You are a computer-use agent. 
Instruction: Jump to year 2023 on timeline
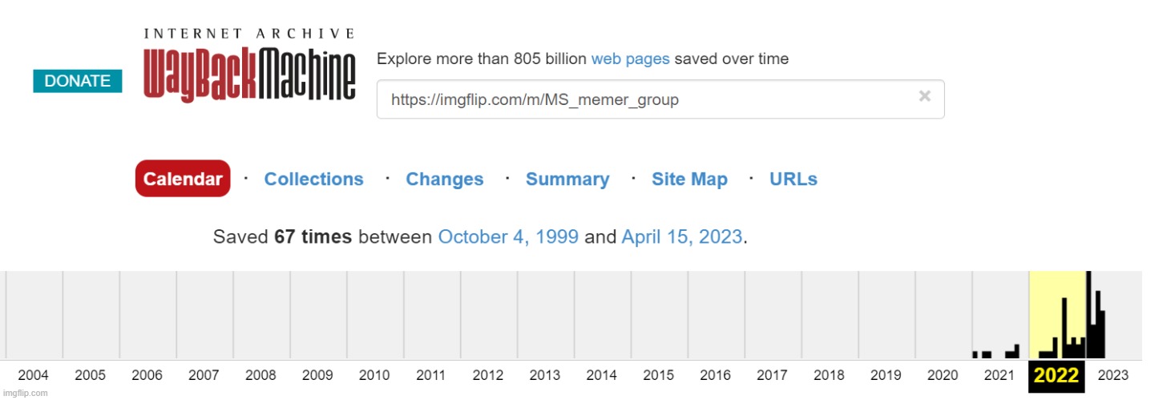coord(1113,375)
